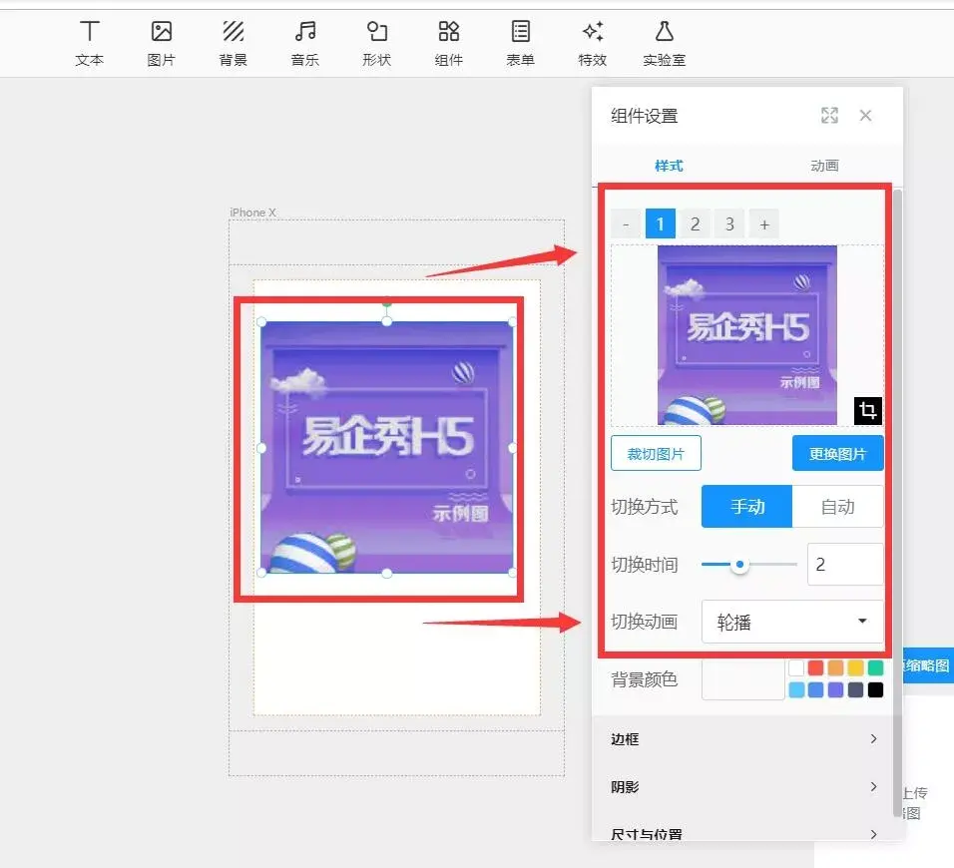Click the 切换时间 slider handle
This screenshot has height=868, width=954.
(739, 565)
